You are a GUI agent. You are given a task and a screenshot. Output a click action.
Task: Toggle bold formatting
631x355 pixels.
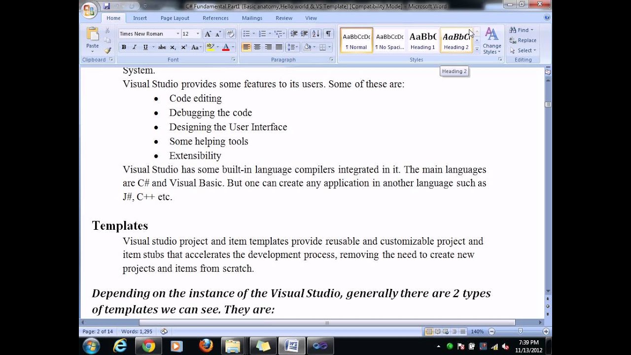(x=124, y=47)
